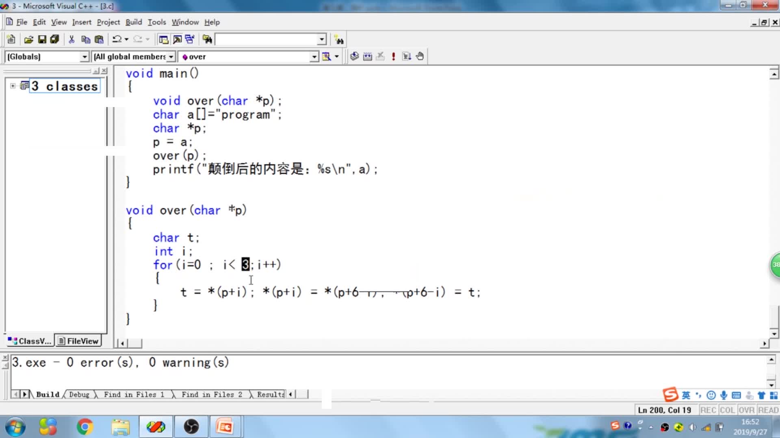The width and height of the screenshot is (780, 438).
Task: Open the Build menu
Action: pyautogui.click(x=133, y=22)
